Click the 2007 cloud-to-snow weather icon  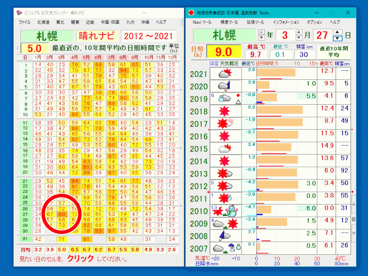[x=224, y=248]
